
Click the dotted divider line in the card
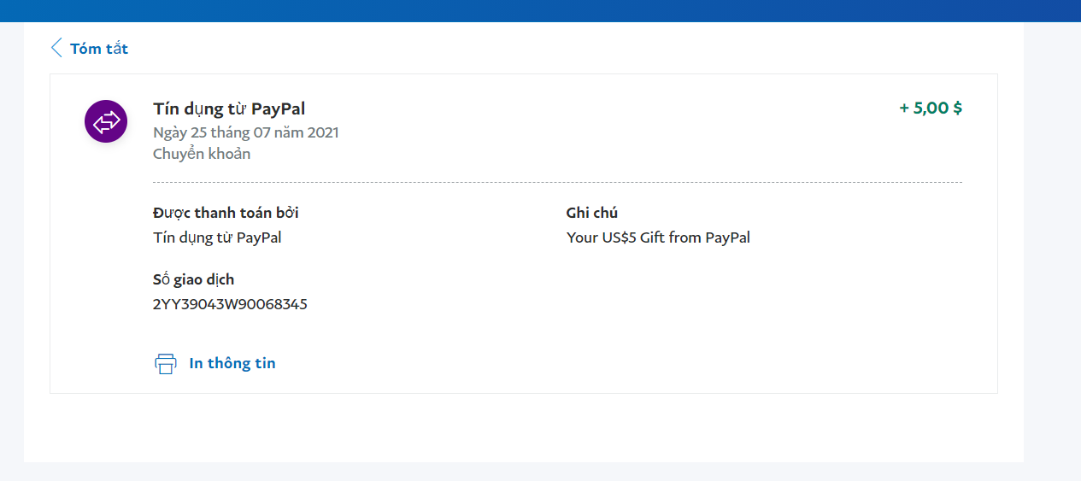(x=557, y=182)
